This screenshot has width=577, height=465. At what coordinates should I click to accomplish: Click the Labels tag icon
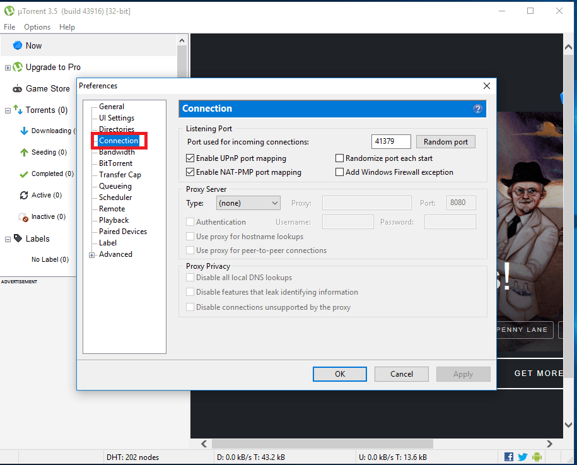18,238
